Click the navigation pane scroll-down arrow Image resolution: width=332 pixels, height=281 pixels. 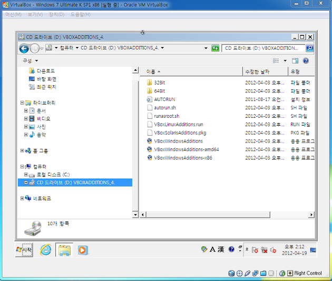click(135, 214)
